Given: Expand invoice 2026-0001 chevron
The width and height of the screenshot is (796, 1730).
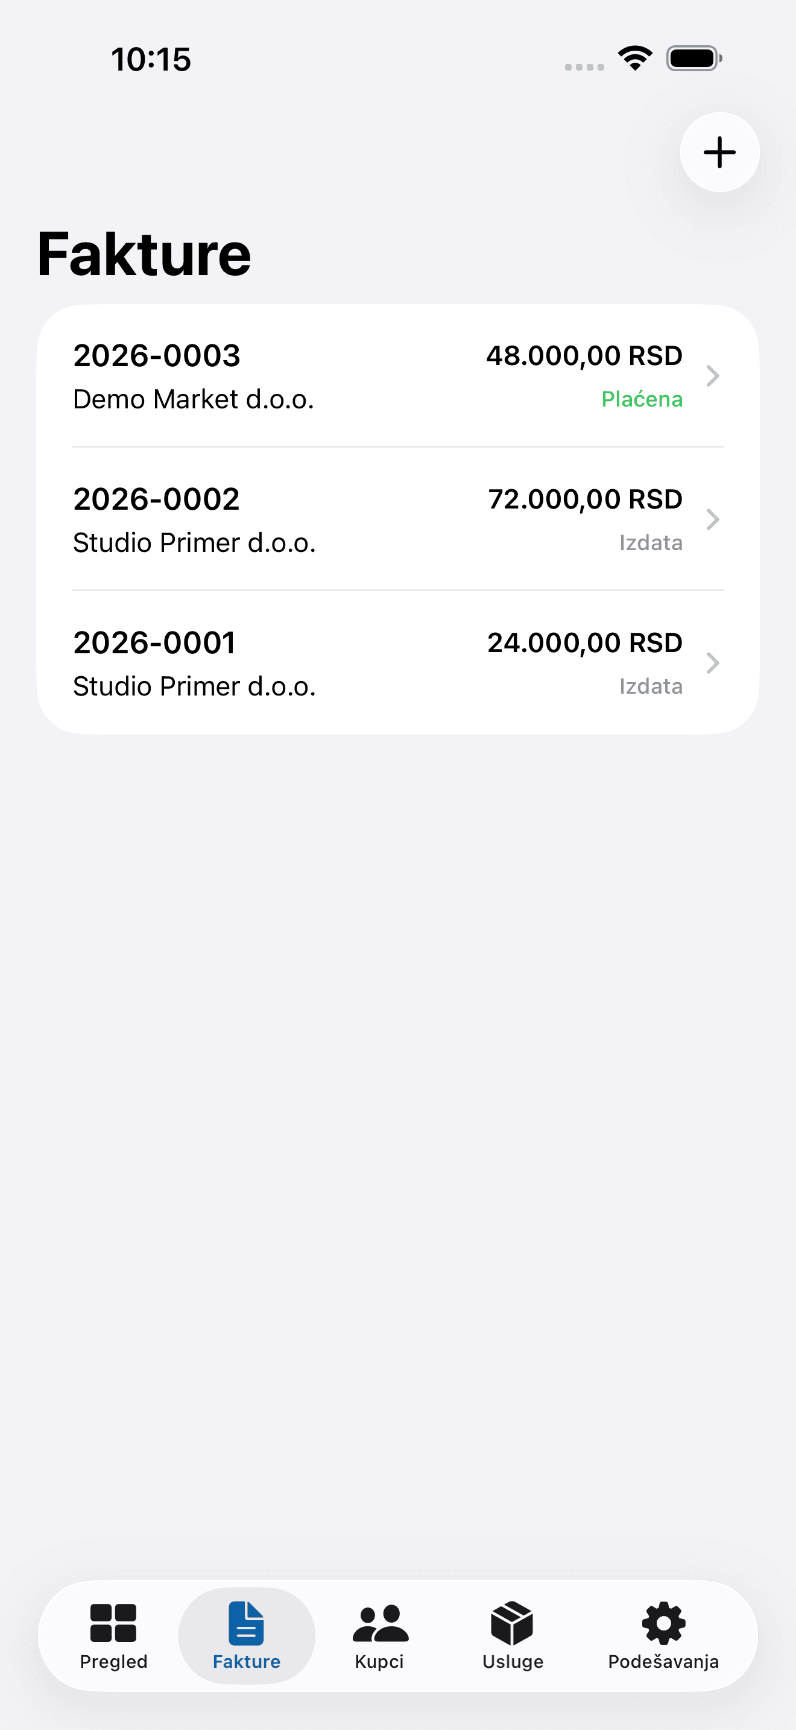Looking at the screenshot, I should (x=713, y=663).
